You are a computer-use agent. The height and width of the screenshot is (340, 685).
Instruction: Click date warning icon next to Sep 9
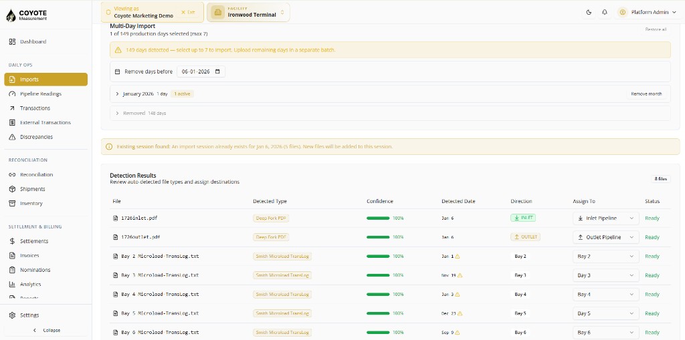coord(457,333)
